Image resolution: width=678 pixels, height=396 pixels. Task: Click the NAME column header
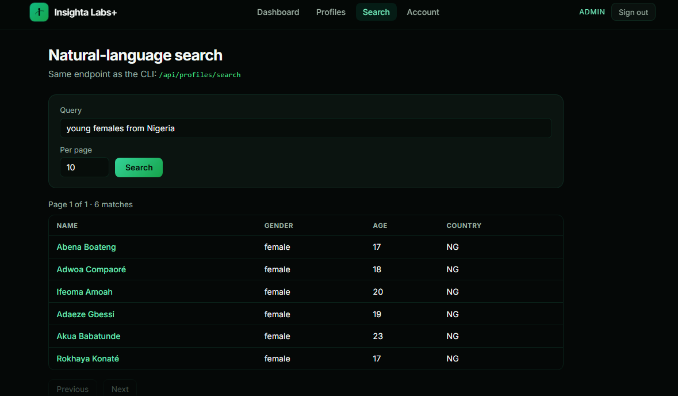[67, 226]
